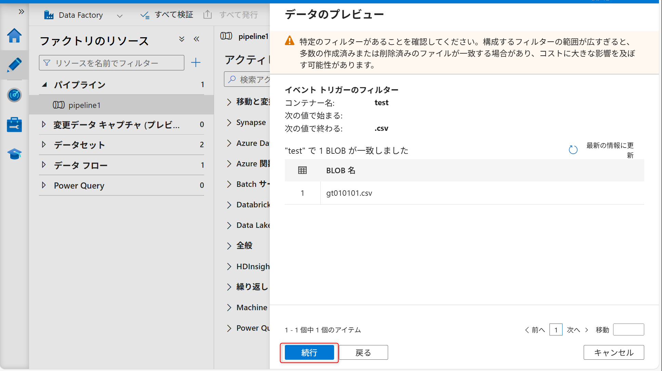Open the Manage hub (toolbox icon)
This screenshot has height=371, width=662.
pos(14,124)
